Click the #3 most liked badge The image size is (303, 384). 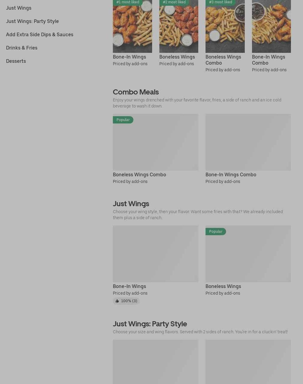point(221,2)
